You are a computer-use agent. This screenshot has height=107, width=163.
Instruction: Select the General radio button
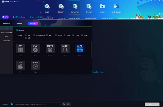17,30
